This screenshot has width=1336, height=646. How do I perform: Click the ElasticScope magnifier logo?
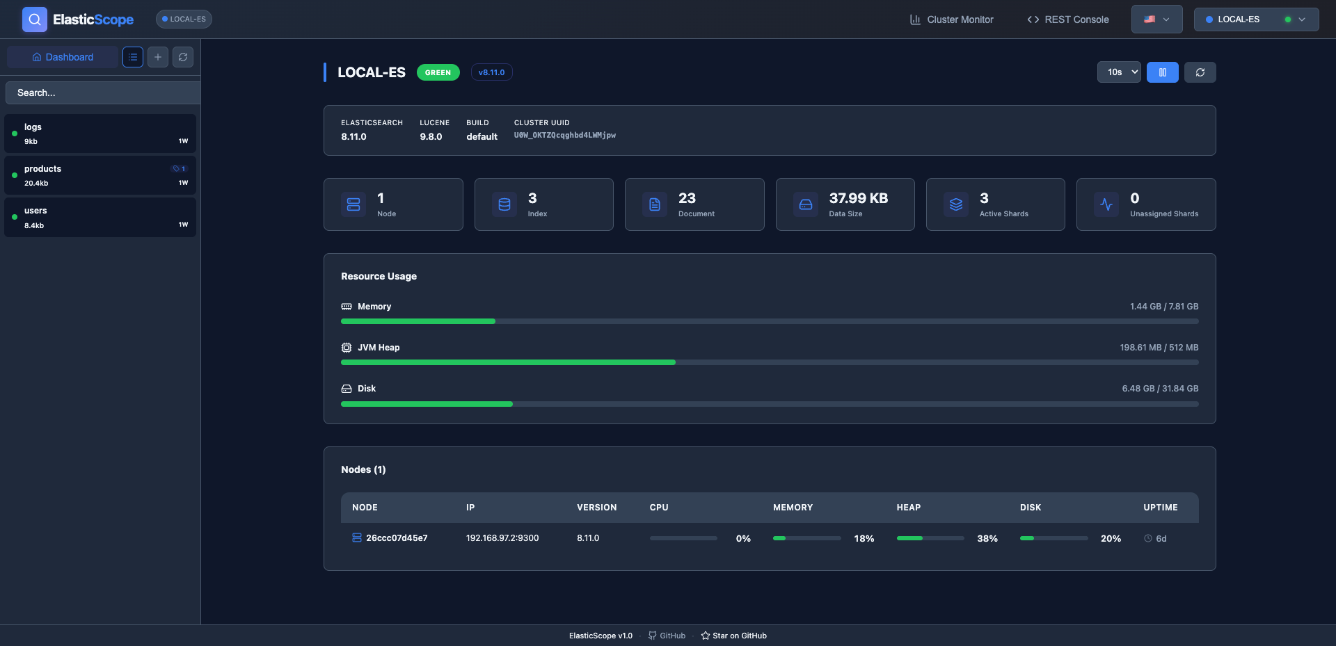pos(34,19)
